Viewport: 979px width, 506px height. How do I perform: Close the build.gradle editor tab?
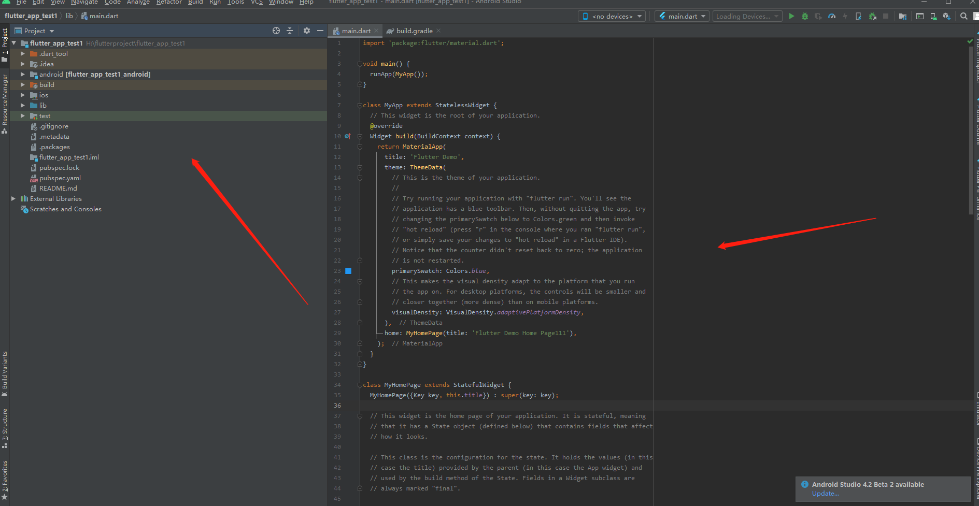[438, 31]
